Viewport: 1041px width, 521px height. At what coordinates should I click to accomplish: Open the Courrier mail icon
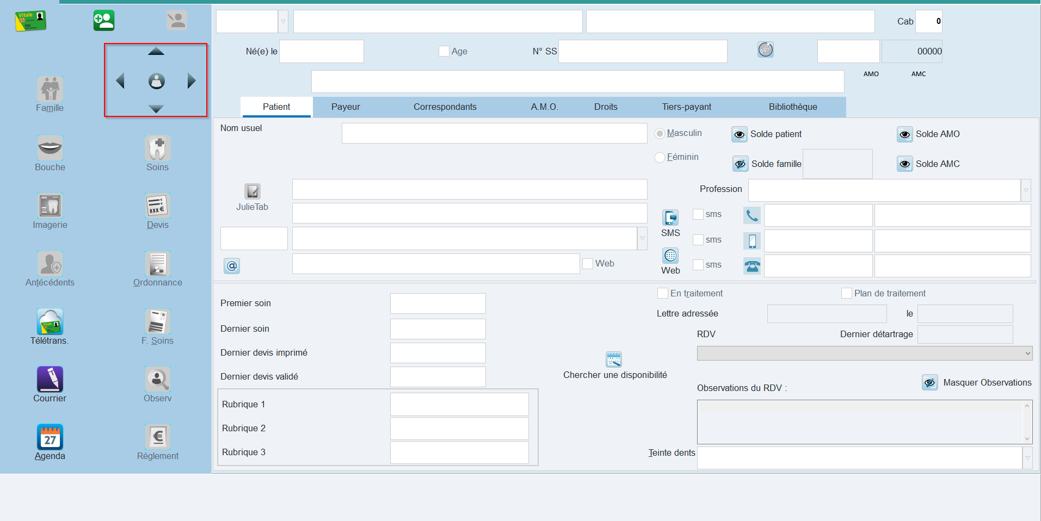pos(50,379)
